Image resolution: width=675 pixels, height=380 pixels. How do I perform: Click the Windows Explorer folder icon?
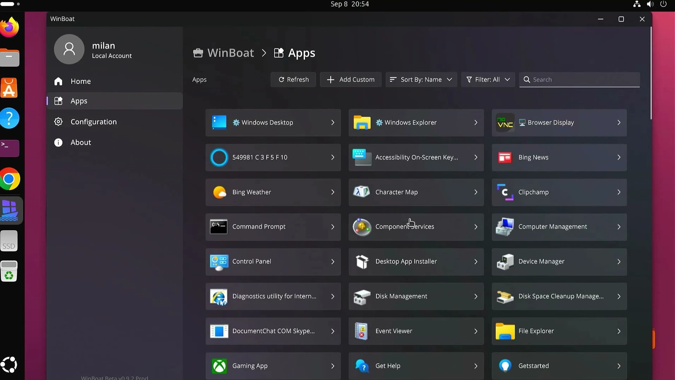pos(362,122)
